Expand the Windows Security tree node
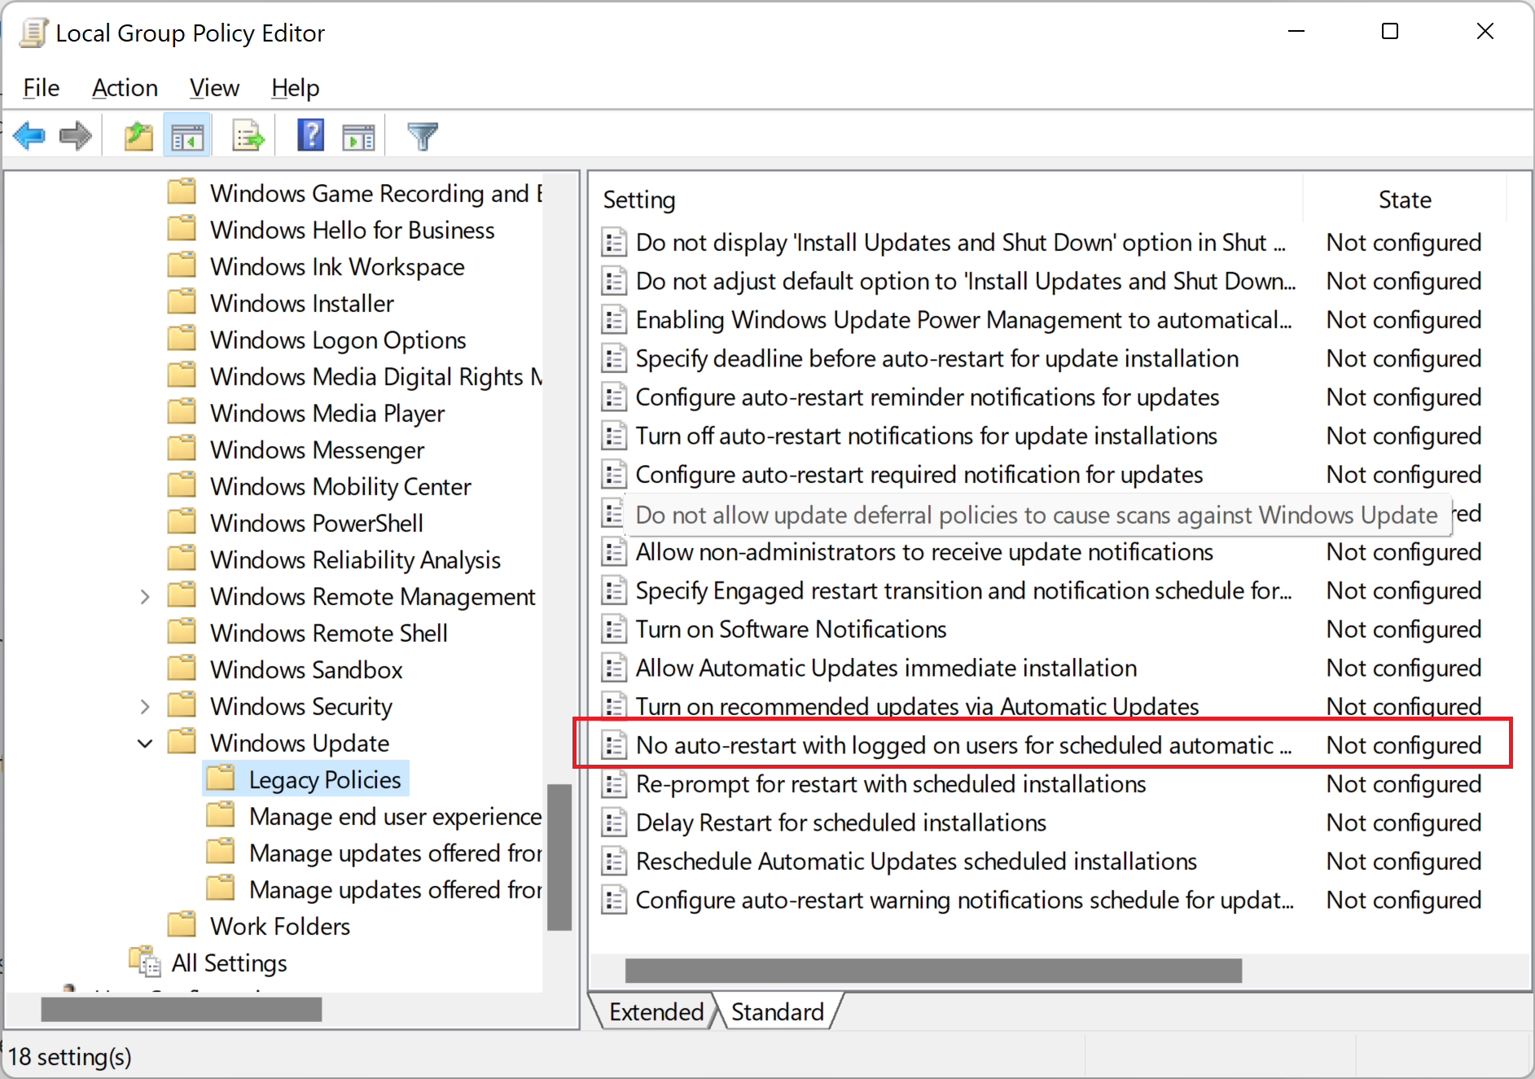The height and width of the screenshot is (1079, 1535). pos(145,707)
